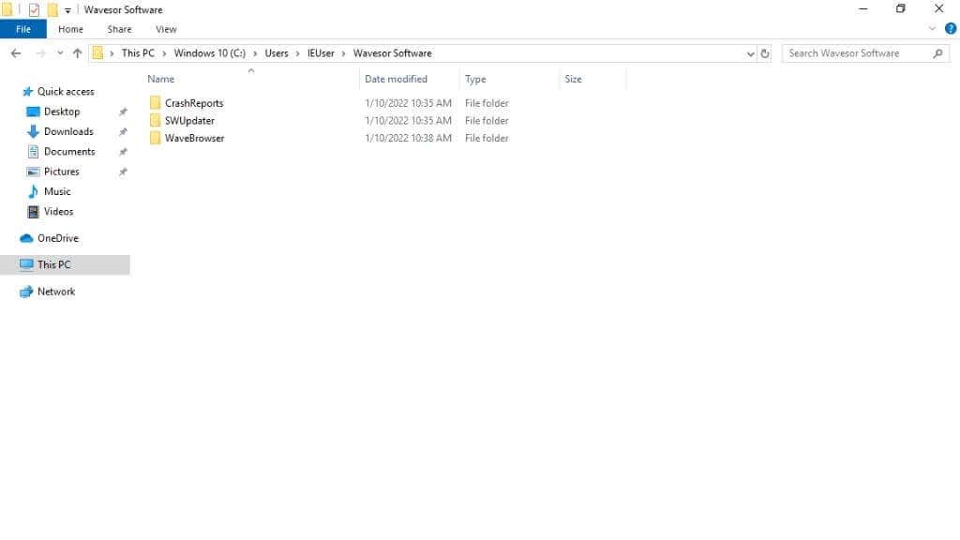
Task: Expand the chevron before This PC breadcrumb
Action: (x=112, y=53)
